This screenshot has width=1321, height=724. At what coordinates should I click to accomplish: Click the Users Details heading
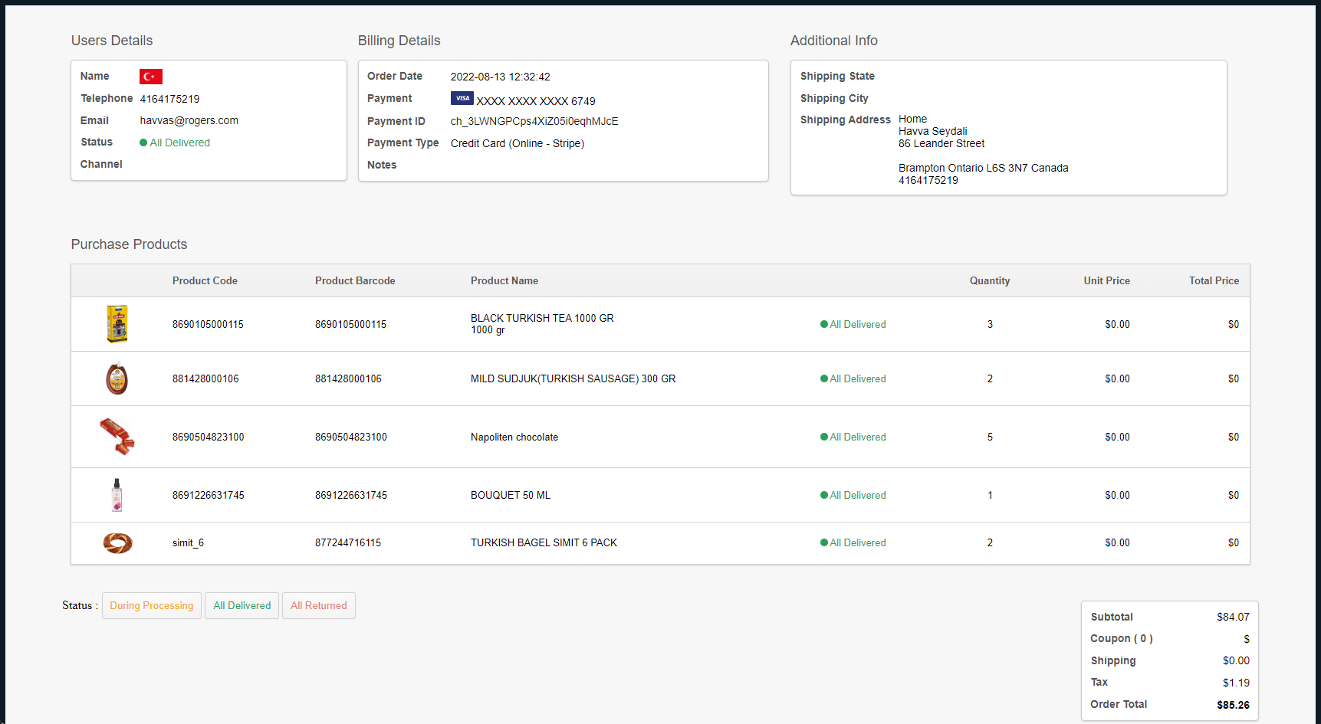click(112, 41)
